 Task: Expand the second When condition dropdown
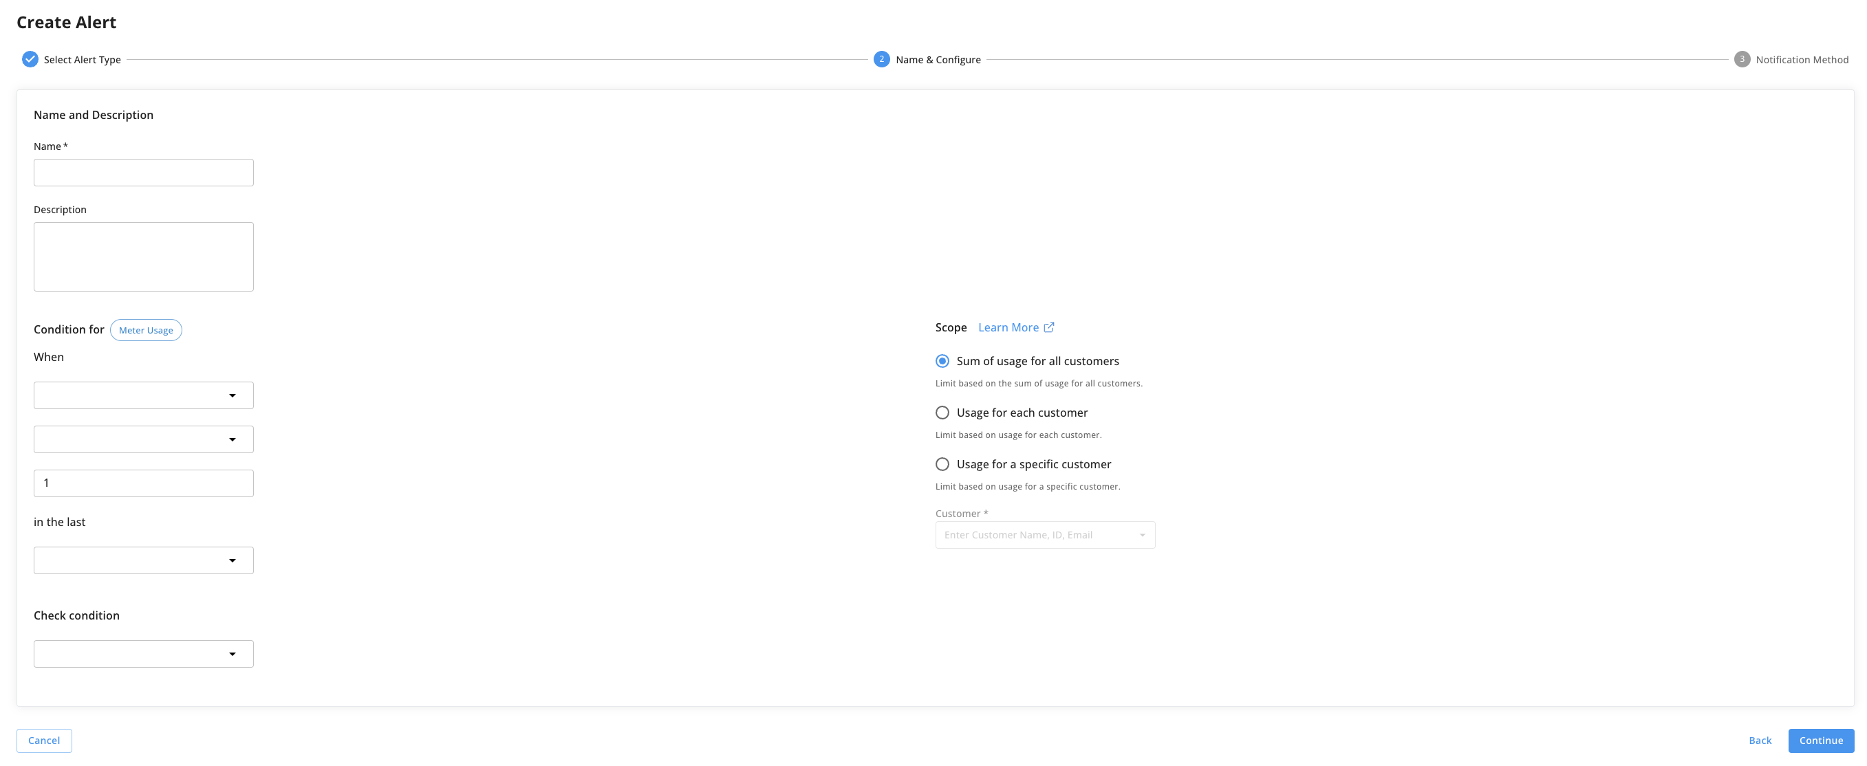pos(144,439)
